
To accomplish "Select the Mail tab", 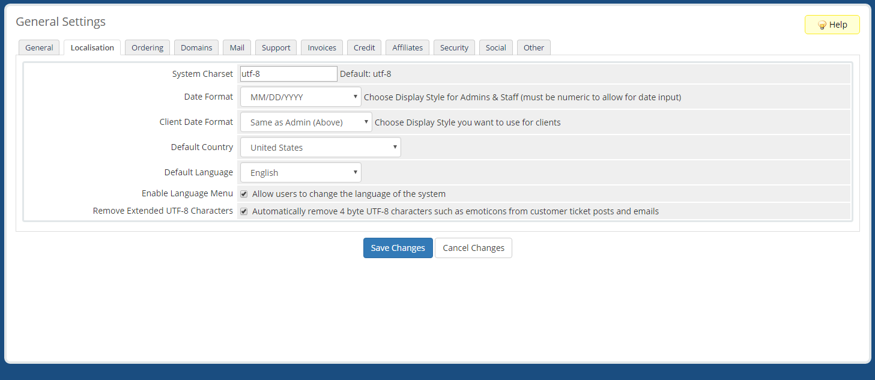I will pyautogui.click(x=237, y=48).
